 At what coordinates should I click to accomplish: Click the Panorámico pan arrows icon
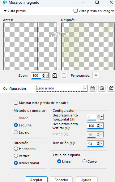pyautogui.click(x=96, y=75)
